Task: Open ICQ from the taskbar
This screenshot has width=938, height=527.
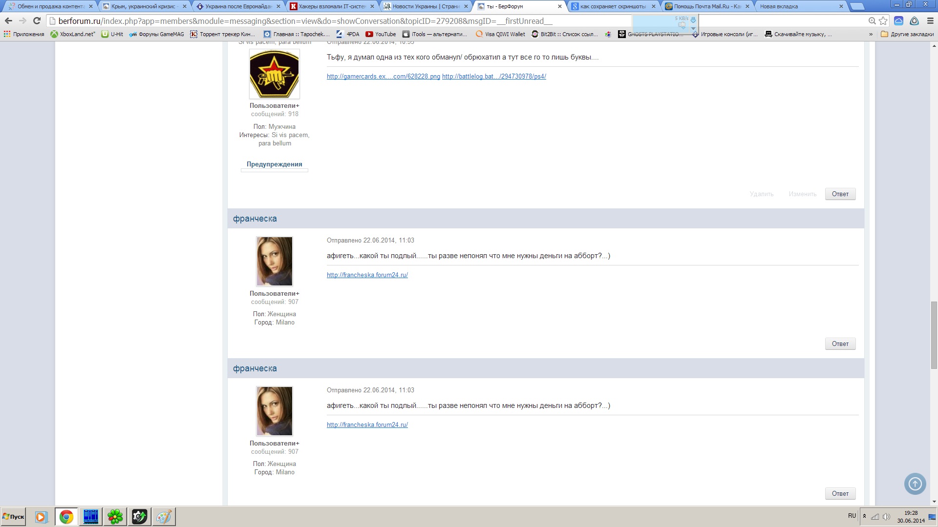Action: pyautogui.click(x=115, y=516)
